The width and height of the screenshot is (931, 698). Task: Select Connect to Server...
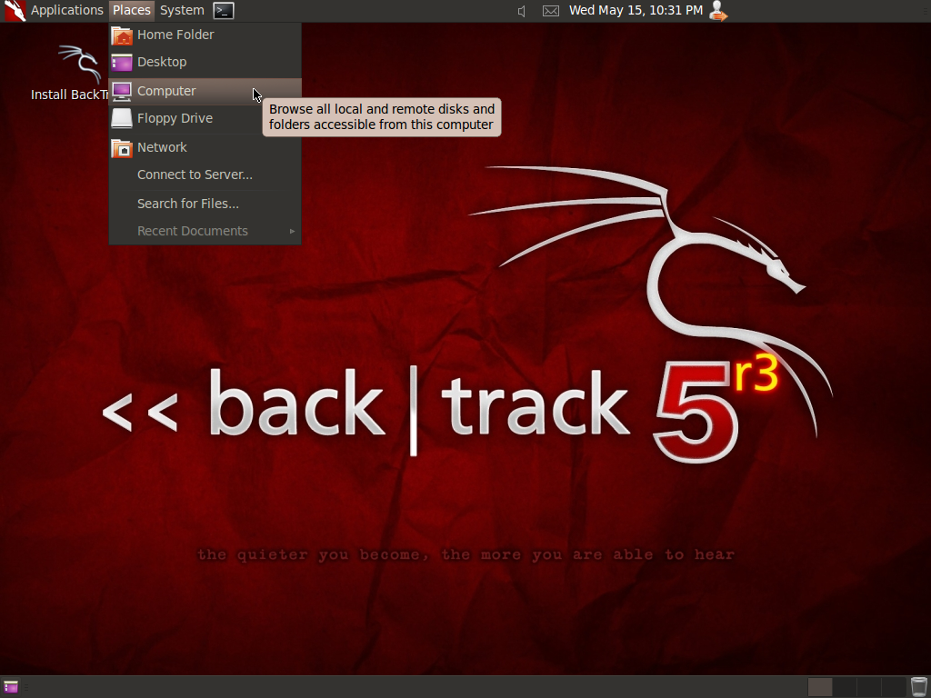[x=205, y=174]
